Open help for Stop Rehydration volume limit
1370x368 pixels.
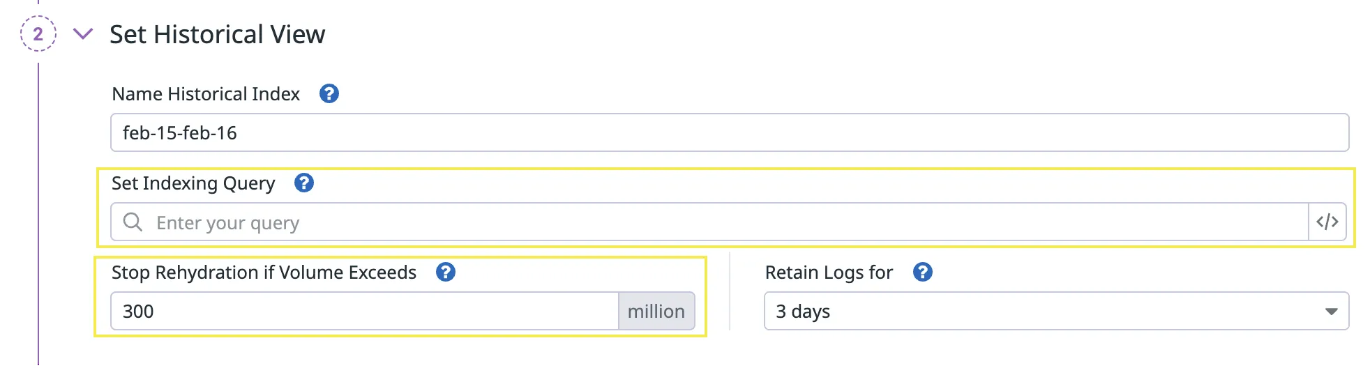pyautogui.click(x=446, y=272)
